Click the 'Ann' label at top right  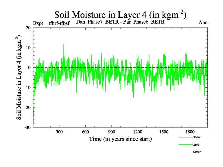[203, 23]
